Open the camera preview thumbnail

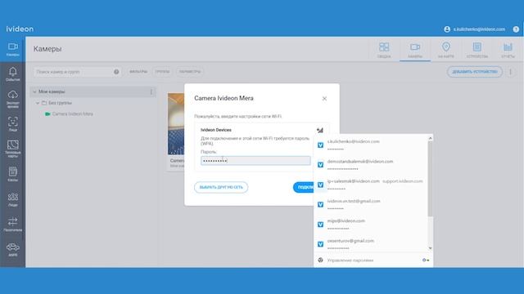pyautogui.click(x=176, y=123)
